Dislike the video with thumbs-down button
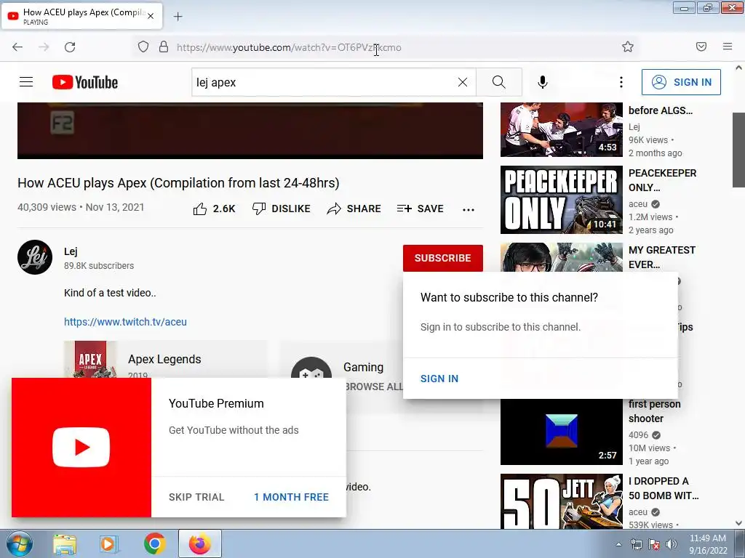Viewport: 745px width, 558px height. (282, 209)
